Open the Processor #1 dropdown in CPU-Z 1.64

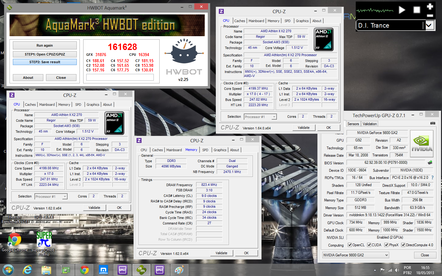(260, 117)
